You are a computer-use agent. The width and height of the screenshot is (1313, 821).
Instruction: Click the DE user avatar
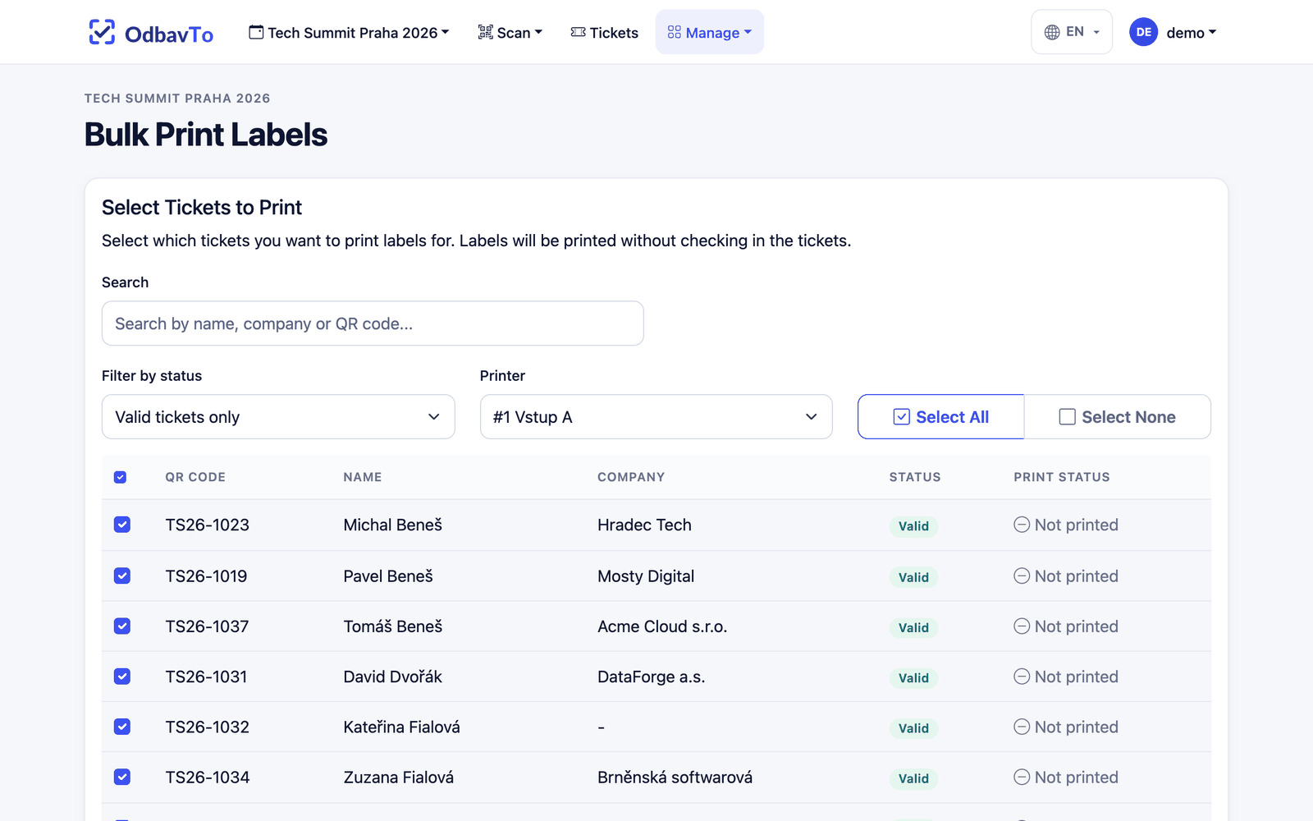click(x=1143, y=32)
